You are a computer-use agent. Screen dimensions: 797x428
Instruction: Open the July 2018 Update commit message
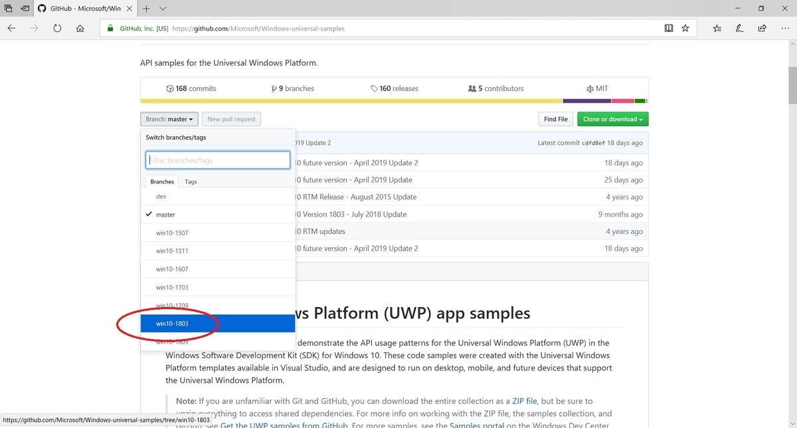pos(350,214)
